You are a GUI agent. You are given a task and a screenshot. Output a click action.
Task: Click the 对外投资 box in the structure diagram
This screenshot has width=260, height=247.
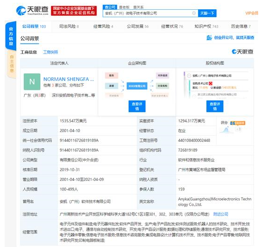coord(163,75)
